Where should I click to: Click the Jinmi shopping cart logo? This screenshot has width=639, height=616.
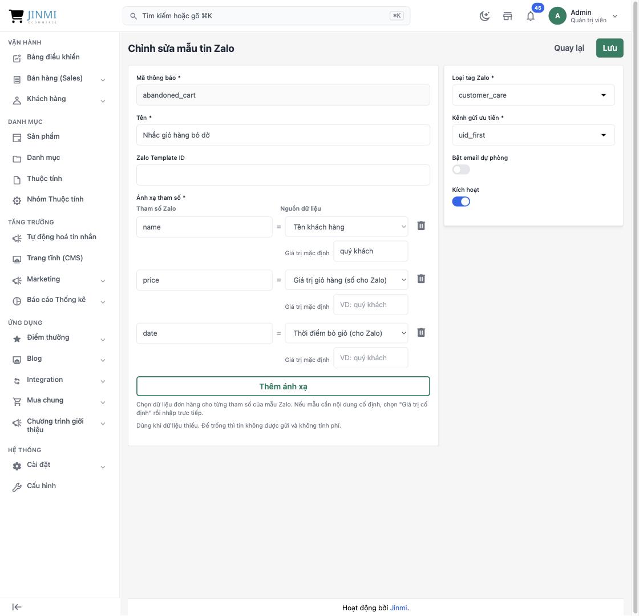[33, 16]
